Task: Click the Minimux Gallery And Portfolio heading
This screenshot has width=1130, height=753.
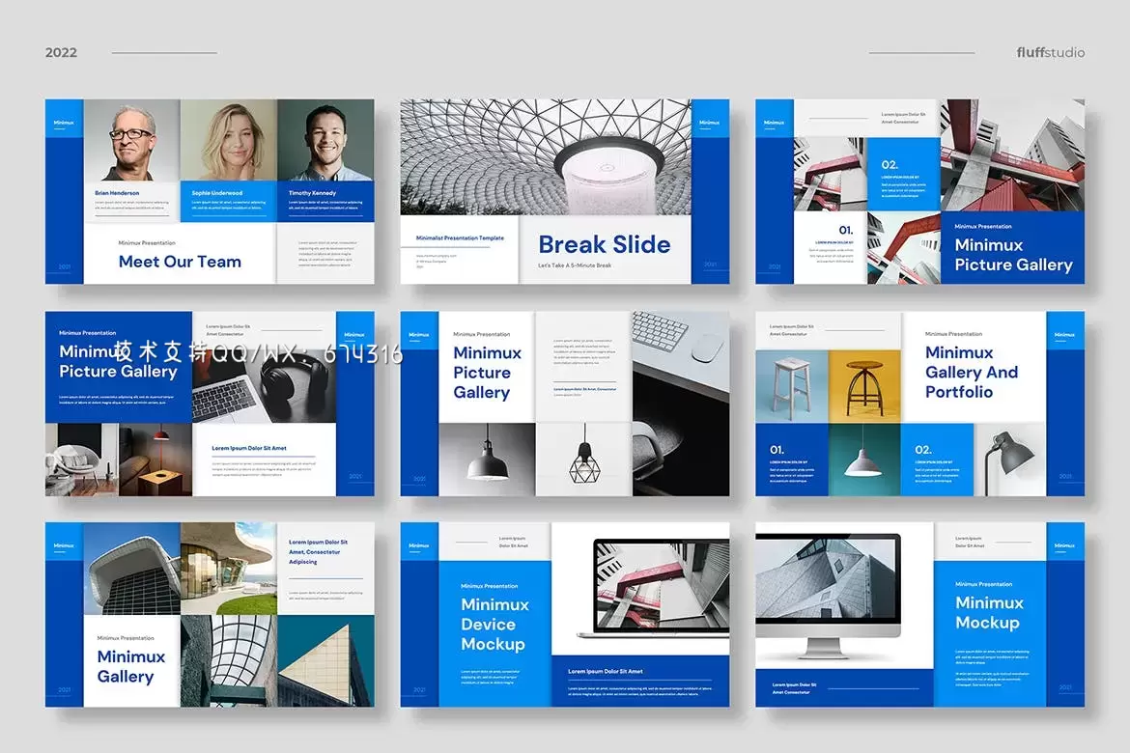Action: coord(971,373)
